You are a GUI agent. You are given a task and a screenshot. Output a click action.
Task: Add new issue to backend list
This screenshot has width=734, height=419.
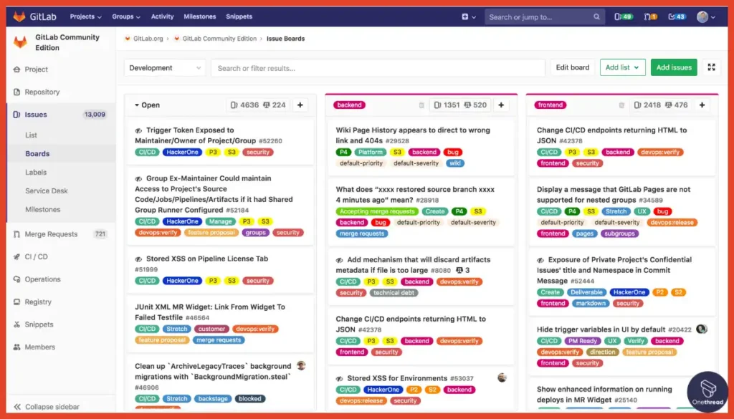[x=501, y=105]
